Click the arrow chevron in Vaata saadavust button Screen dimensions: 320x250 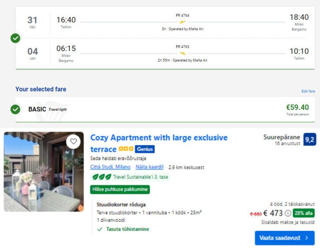click(x=307, y=238)
